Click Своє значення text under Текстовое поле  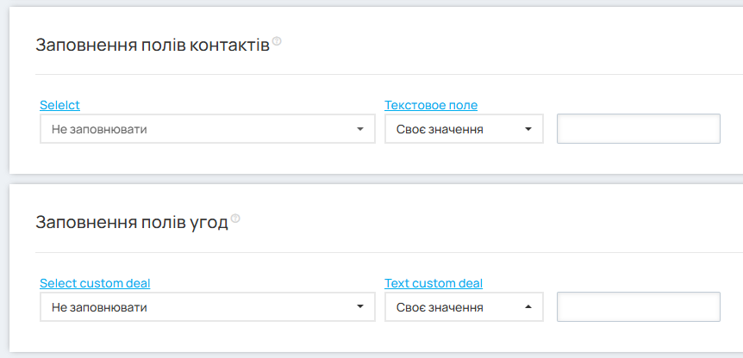pos(440,130)
